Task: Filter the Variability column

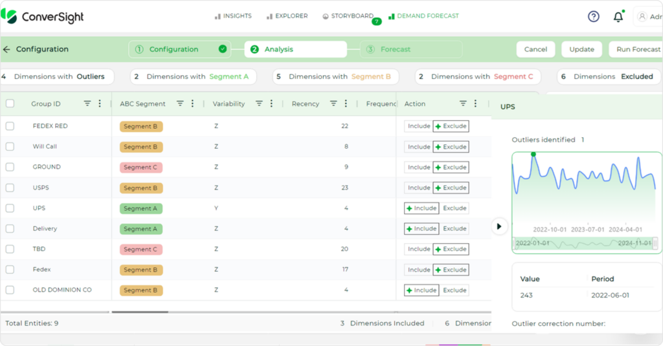Action: tap(259, 103)
